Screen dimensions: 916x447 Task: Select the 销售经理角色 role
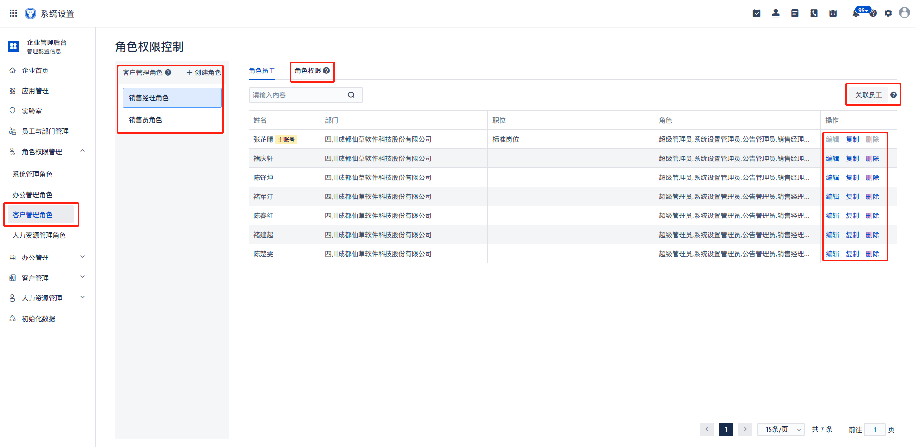pyautogui.click(x=172, y=98)
